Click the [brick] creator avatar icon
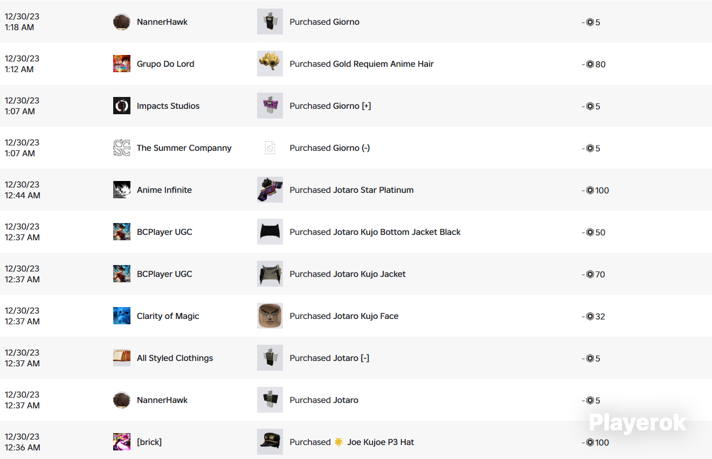Viewport: 712px width, 459px height. tap(122, 442)
